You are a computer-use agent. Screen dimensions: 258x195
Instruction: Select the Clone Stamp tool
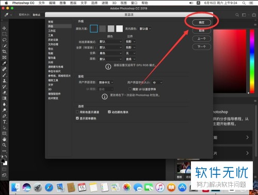(5, 81)
